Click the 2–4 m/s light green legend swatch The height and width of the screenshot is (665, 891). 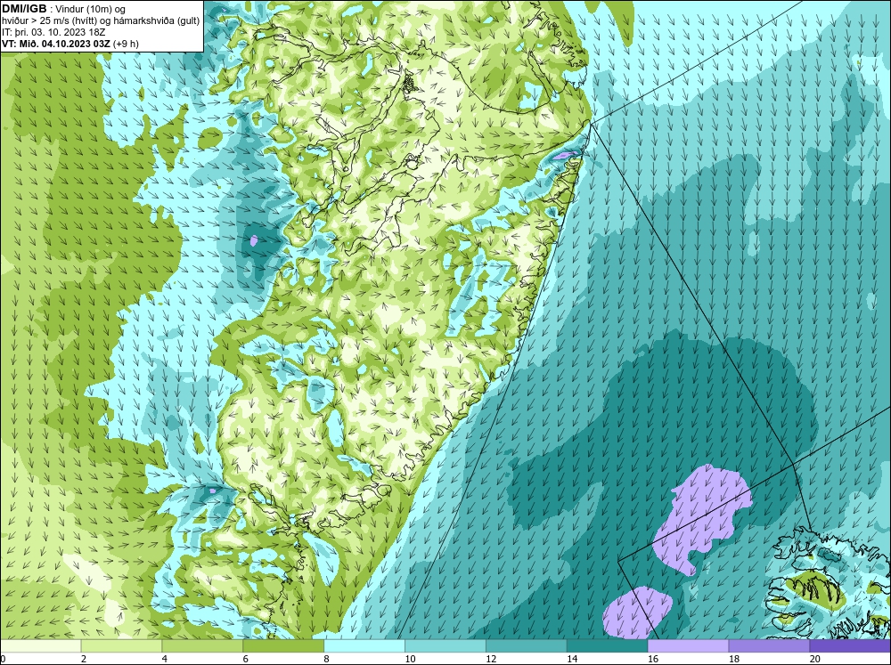pyautogui.click(x=121, y=646)
